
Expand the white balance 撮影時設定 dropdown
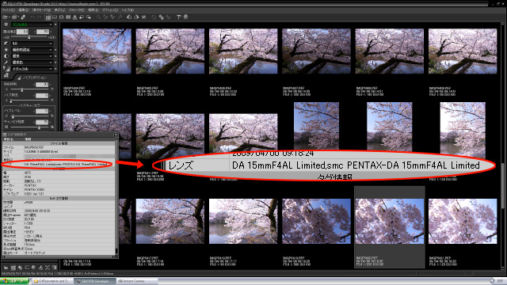click(32, 50)
